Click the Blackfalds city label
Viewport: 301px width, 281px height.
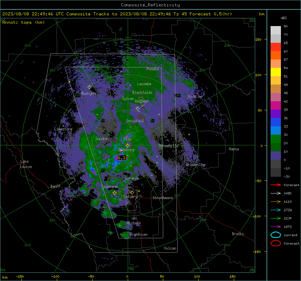(x=142, y=93)
